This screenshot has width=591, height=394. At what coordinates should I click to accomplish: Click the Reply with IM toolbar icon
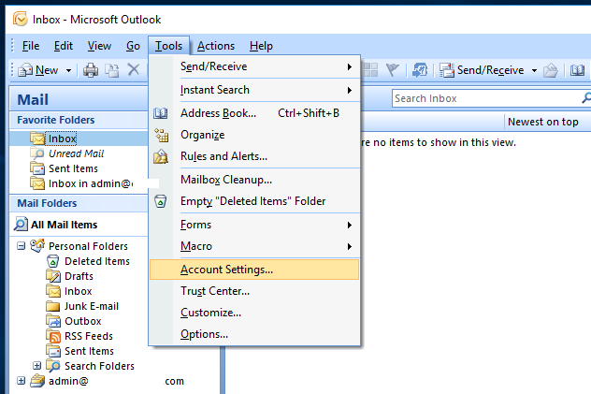tap(420, 70)
